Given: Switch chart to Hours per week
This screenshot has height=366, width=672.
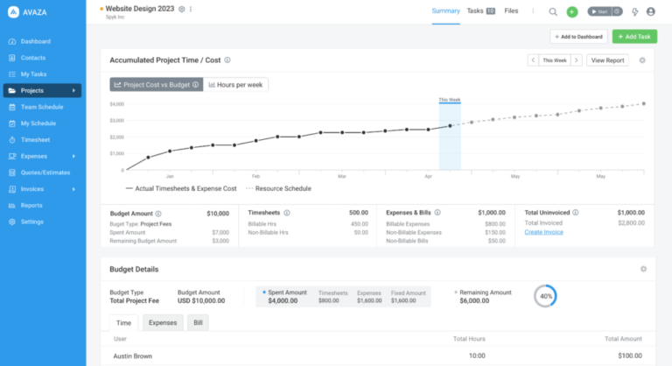Looking at the screenshot, I should pyautogui.click(x=236, y=85).
